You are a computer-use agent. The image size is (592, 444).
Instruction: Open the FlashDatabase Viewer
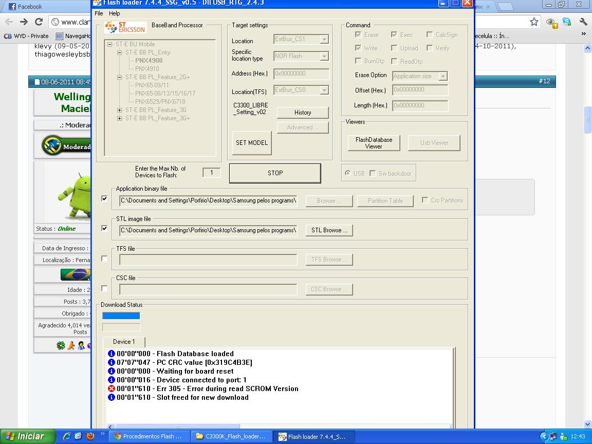tap(374, 143)
